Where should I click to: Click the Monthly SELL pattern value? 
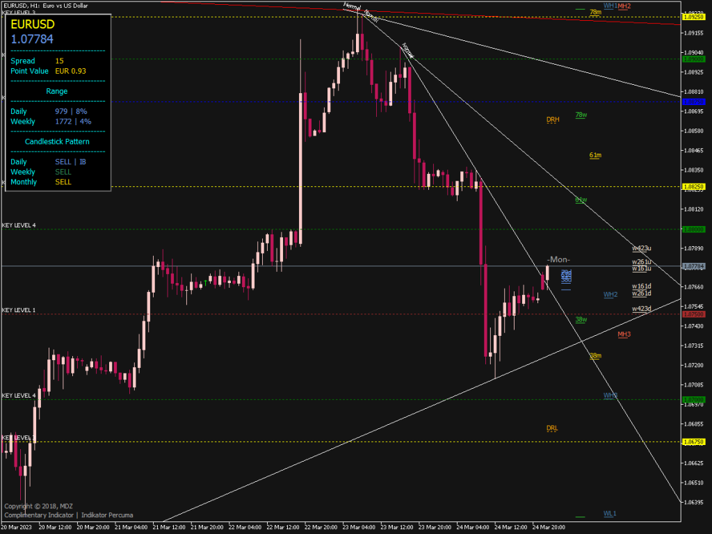pyautogui.click(x=63, y=182)
